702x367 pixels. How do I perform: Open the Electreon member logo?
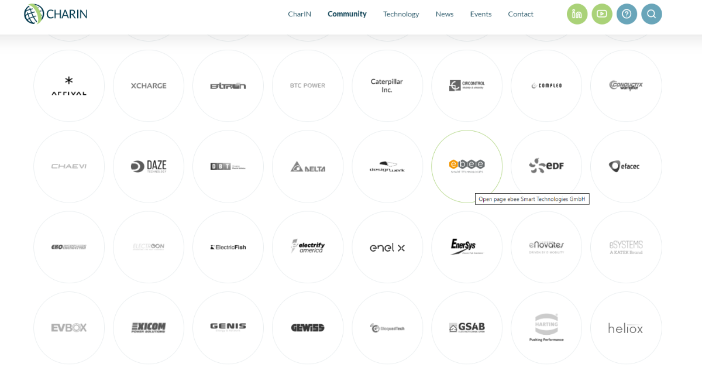tap(149, 247)
